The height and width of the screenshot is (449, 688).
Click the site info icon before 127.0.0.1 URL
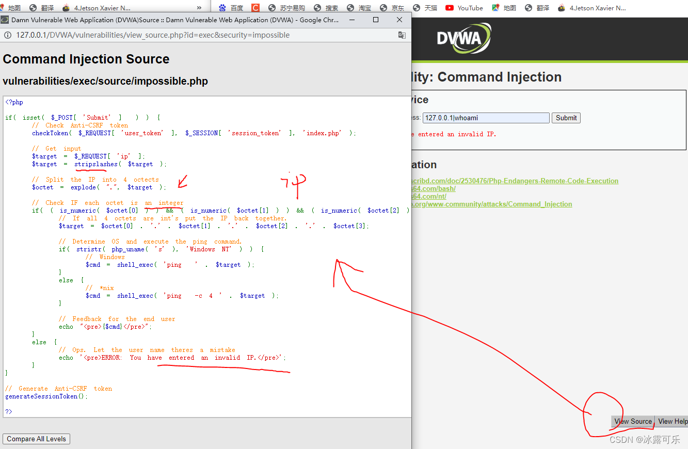7,35
